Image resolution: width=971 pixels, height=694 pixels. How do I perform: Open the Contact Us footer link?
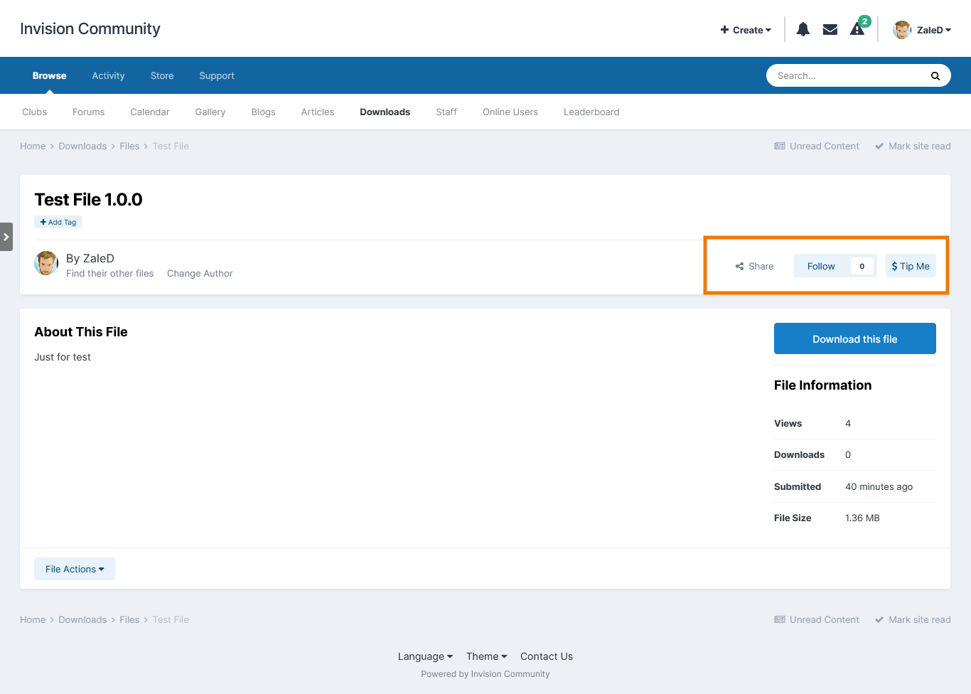[x=547, y=656]
